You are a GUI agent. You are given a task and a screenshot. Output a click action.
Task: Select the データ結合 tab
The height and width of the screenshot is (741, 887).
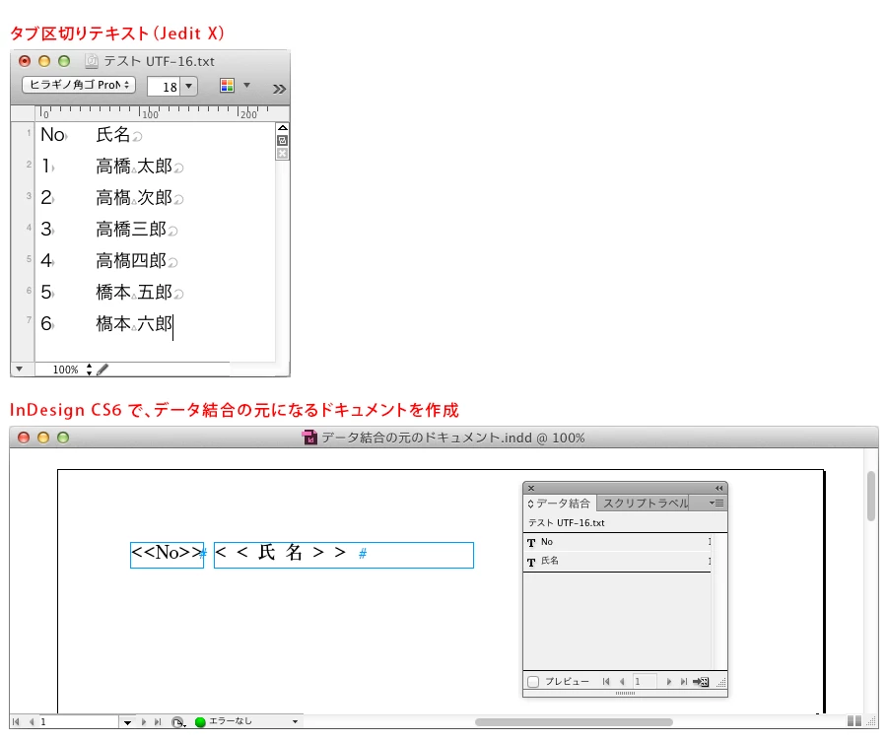[560, 504]
